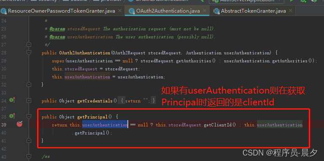This screenshot has width=324, height=161.
Task: Close the ResourceOwnerPasswordTokenGranter.java tab
Action: (x=120, y=11)
